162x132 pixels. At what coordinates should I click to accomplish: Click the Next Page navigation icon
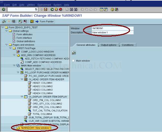tap(91, 10)
